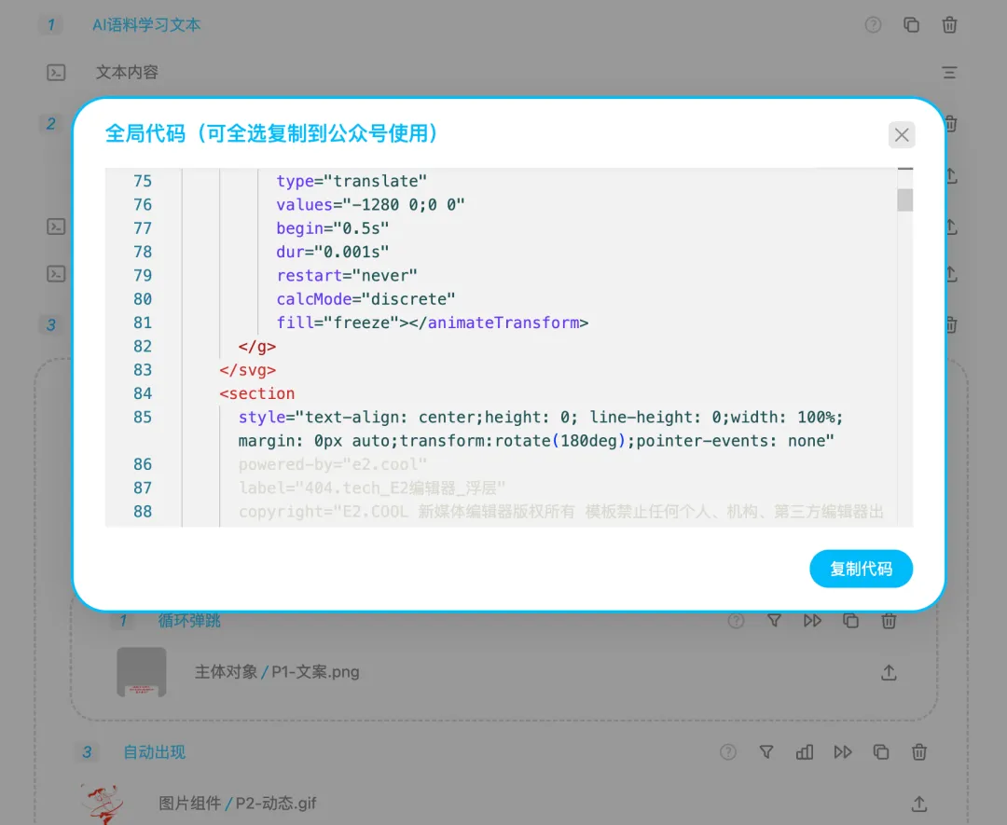
Task: Upload a file for 图片组件 P2-动态.gif
Action: click(919, 804)
